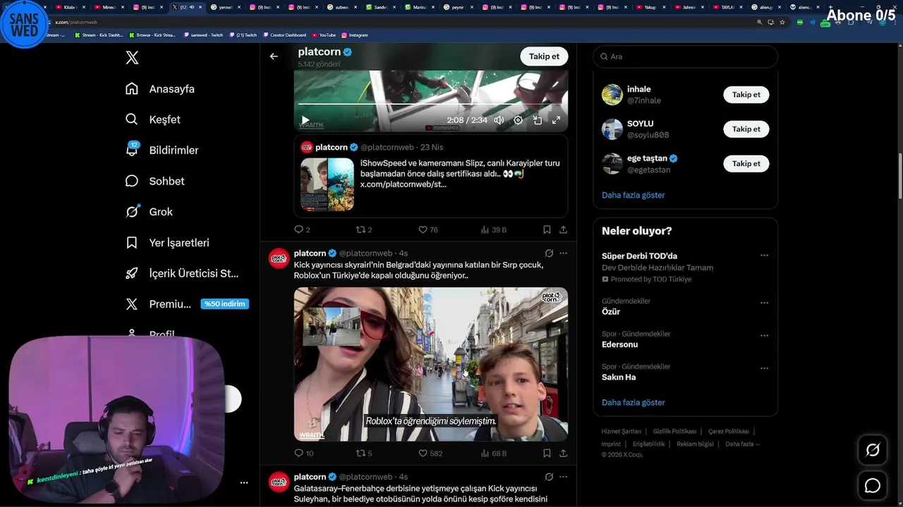The width and height of the screenshot is (903, 507).
Task: Open Keşfet in the sidebar
Action: pyautogui.click(x=152, y=120)
